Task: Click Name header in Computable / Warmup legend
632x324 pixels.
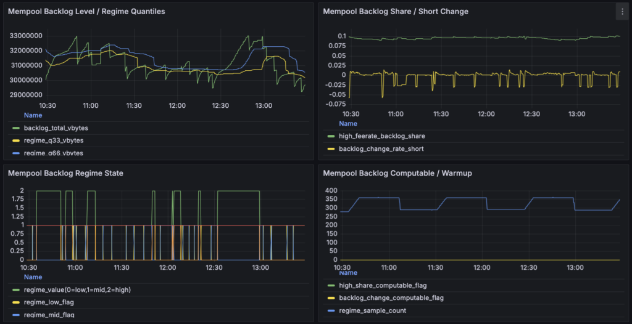Action: [348, 273]
